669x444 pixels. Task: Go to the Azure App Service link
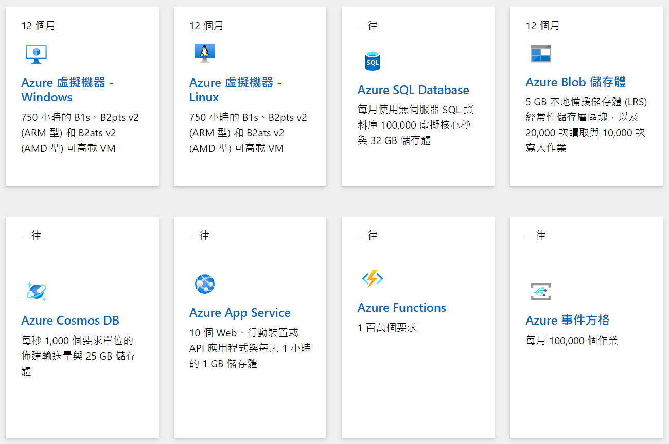click(x=240, y=313)
